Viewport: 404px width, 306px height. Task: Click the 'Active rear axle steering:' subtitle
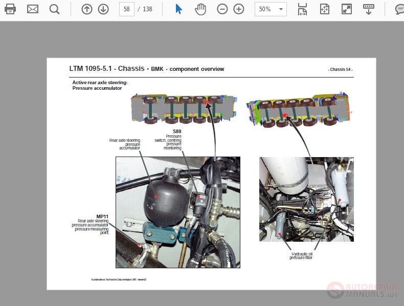(100, 83)
